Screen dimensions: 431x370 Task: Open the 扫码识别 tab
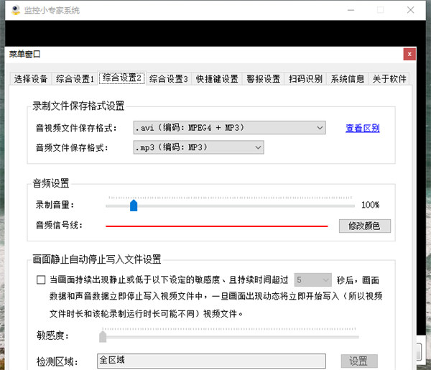coord(305,79)
